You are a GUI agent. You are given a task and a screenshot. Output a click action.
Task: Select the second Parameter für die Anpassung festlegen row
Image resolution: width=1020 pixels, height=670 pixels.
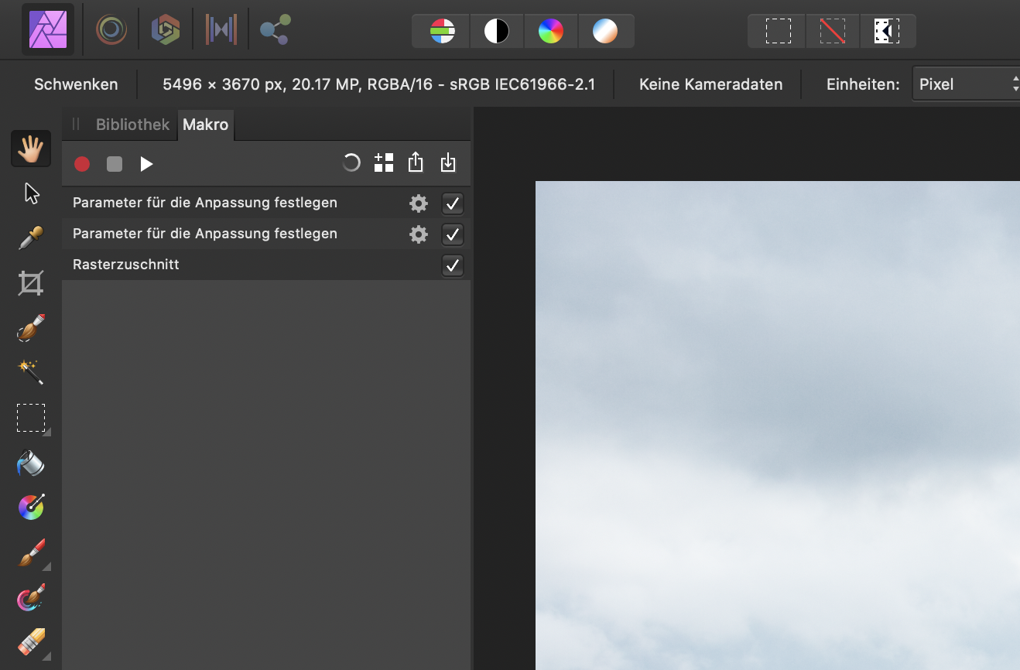pyautogui.click(x=266, y=234)
